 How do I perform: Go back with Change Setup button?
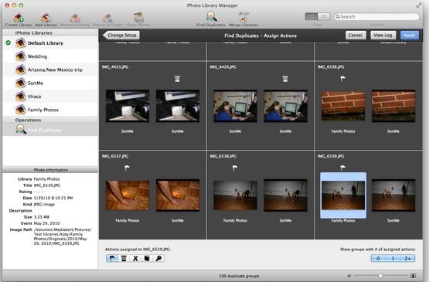121,35
